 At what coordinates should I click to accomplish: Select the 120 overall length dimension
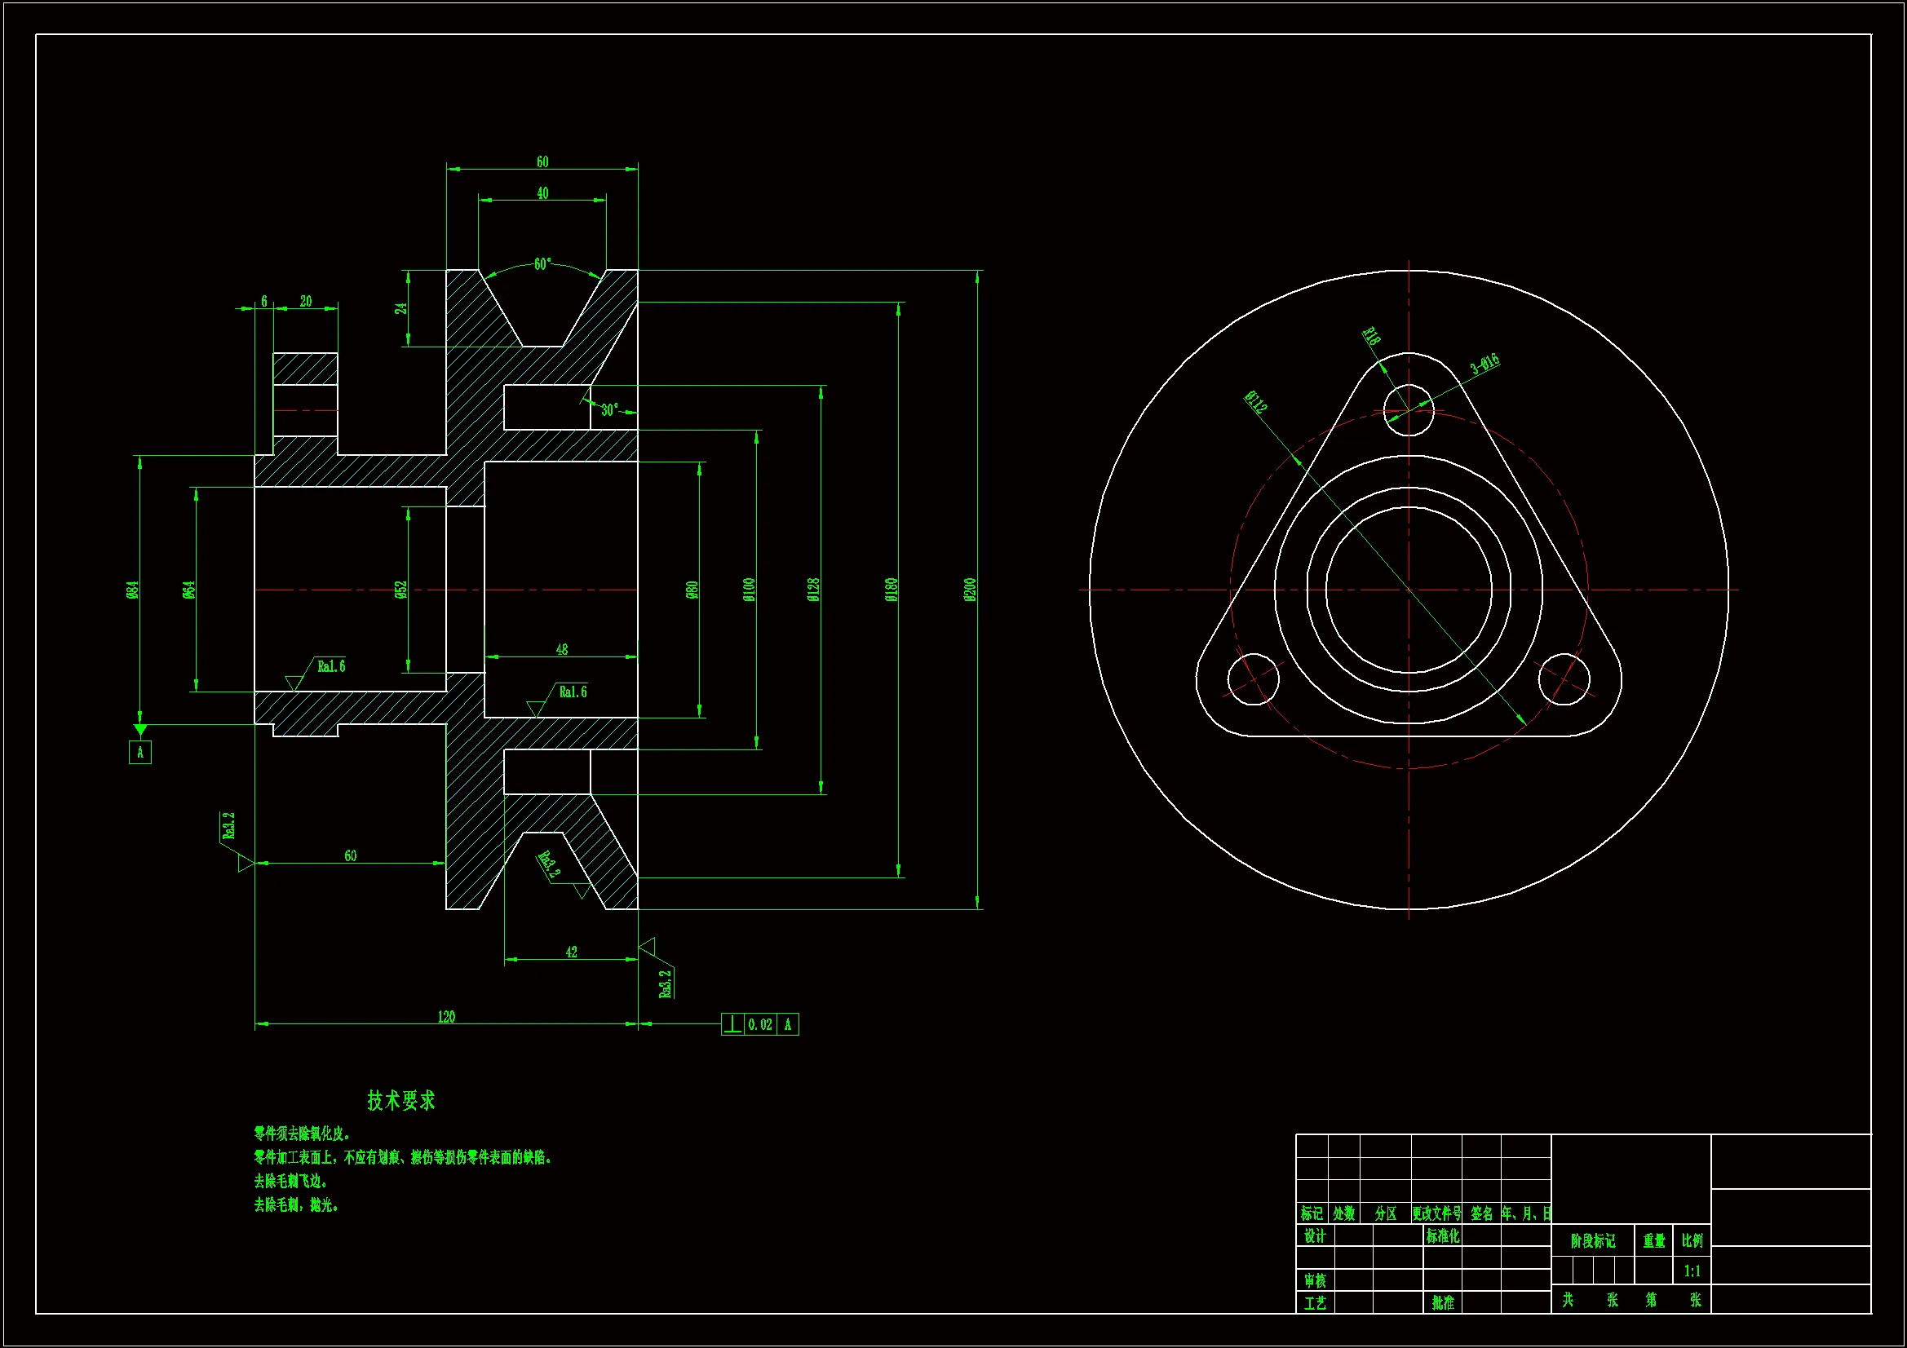(x=446, y=1017)
